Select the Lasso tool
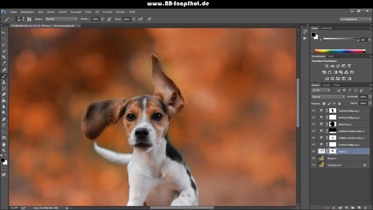This screenshot has width=373, height=210. (4, 45)
